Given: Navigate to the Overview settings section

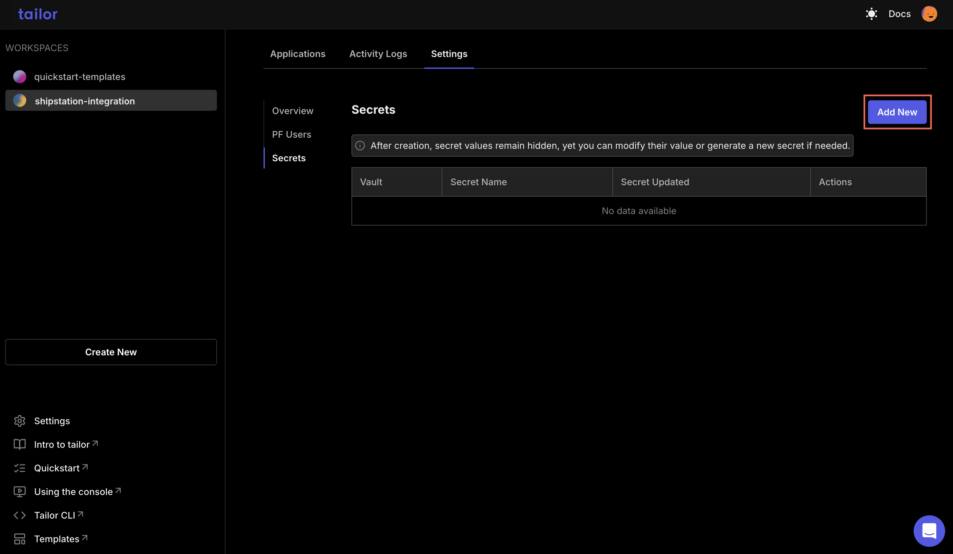Looking at the screenshot, I should click(293, 111).
